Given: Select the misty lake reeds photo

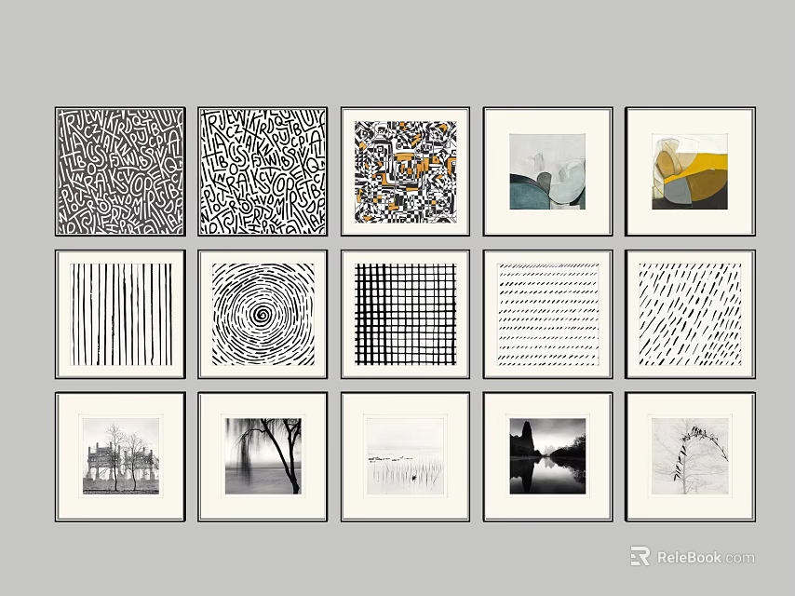Looking at the screenshot, I should pos(405,456).
